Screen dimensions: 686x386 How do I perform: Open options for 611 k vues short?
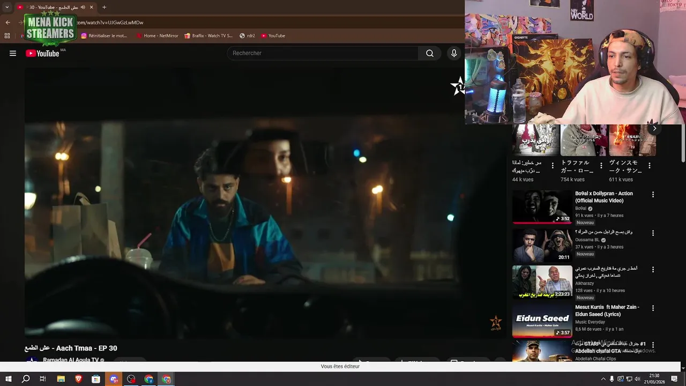pyautogui.click(x=649, y=166)
